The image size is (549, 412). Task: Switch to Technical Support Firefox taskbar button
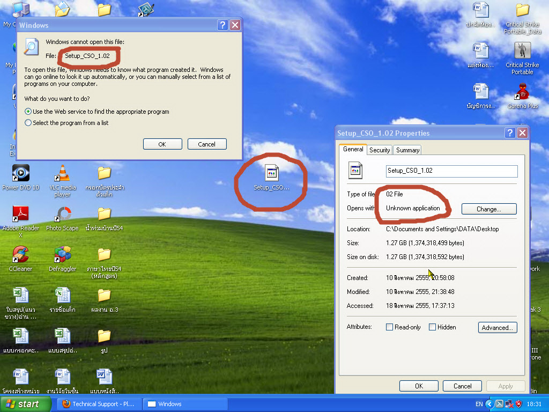pos(99,404)
